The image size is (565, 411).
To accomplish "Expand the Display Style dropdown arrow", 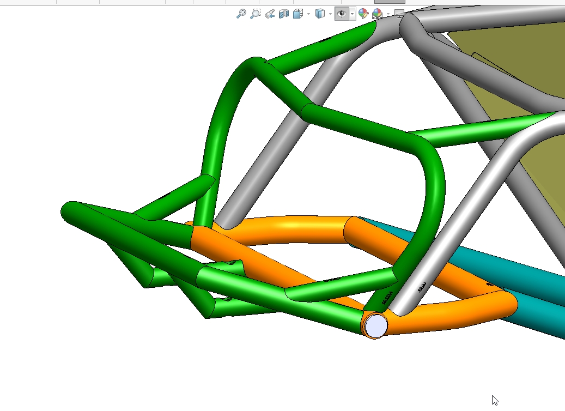I will point(330,14).
